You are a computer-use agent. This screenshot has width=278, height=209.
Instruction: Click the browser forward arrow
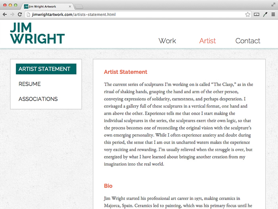(12, 14)
